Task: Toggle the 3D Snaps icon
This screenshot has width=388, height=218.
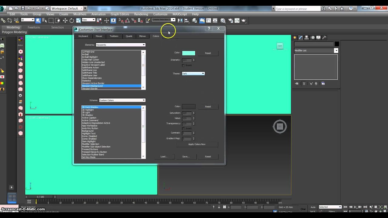Action: pos(121,20)
